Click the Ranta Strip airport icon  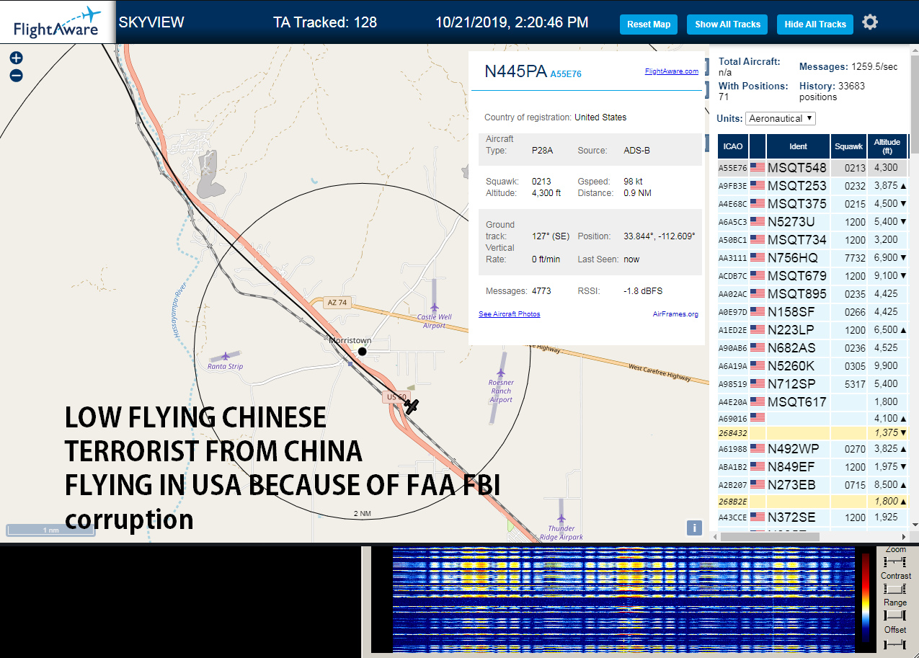click(x=226, y=356)
